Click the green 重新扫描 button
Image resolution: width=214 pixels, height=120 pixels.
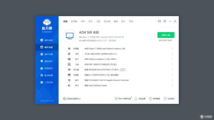[166, 35]
